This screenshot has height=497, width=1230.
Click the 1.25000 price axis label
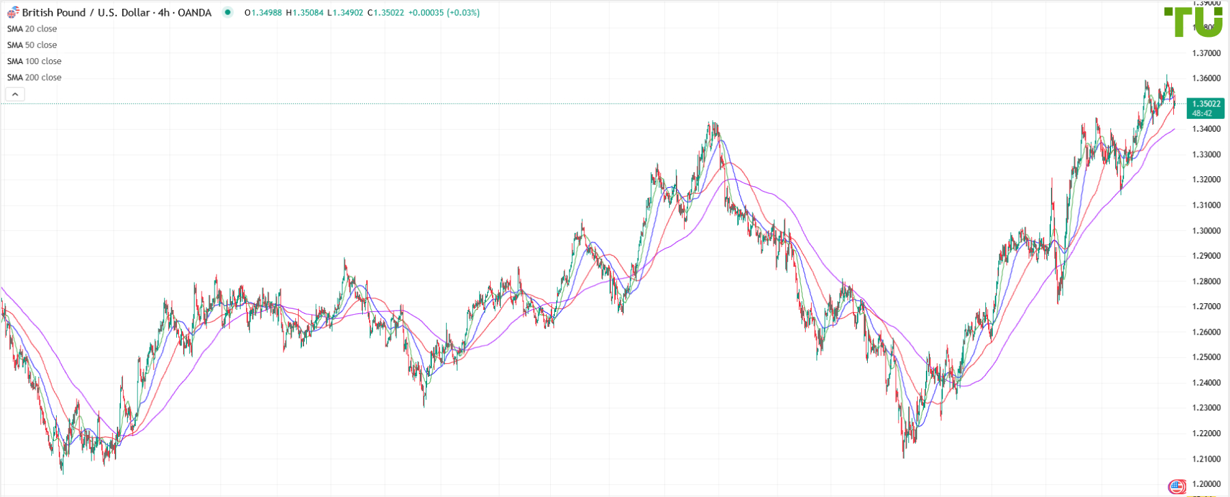point(1206,357)
